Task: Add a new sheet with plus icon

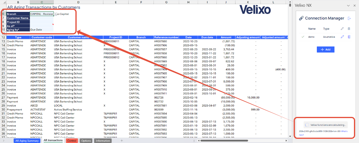Action: (x=121, y=141)
